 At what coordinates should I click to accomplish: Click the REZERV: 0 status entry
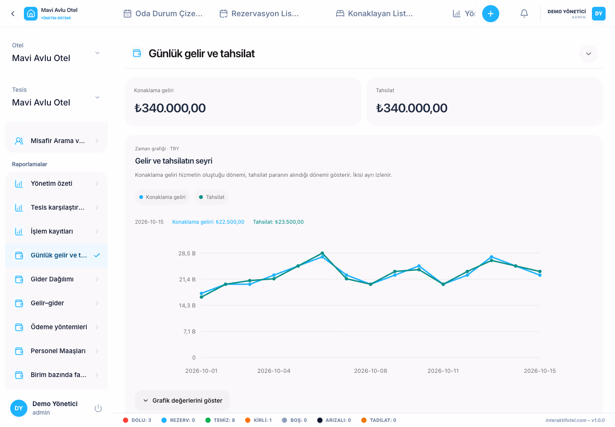(x=178, y=420)
